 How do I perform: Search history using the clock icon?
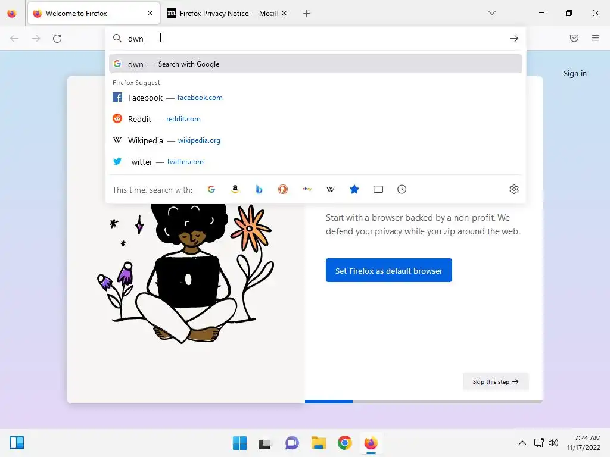(402, 189)
